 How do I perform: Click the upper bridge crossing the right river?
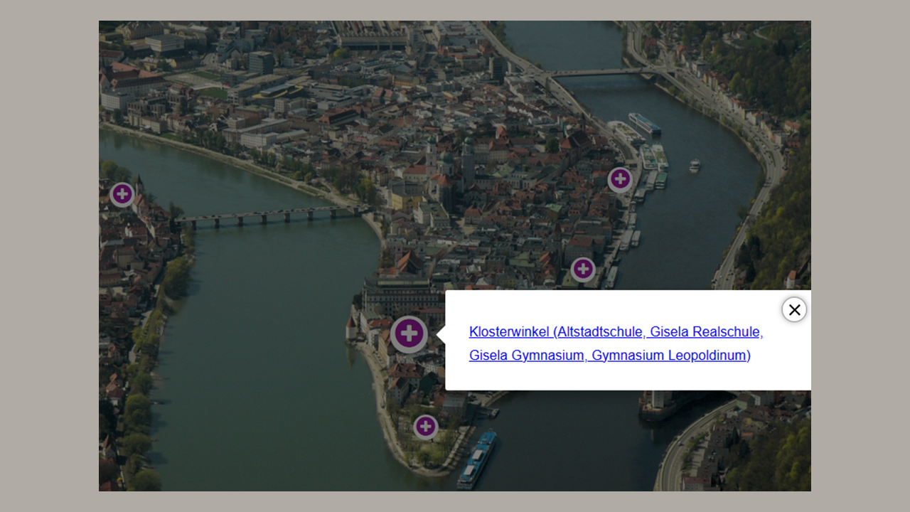[x=597, y=73]
